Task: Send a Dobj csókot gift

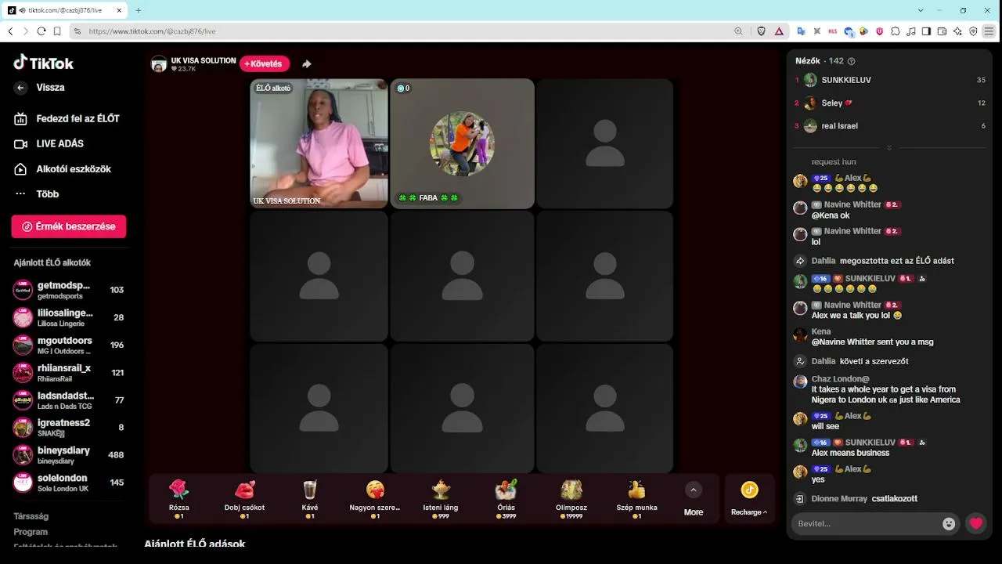Action: (x=244, y=499)
